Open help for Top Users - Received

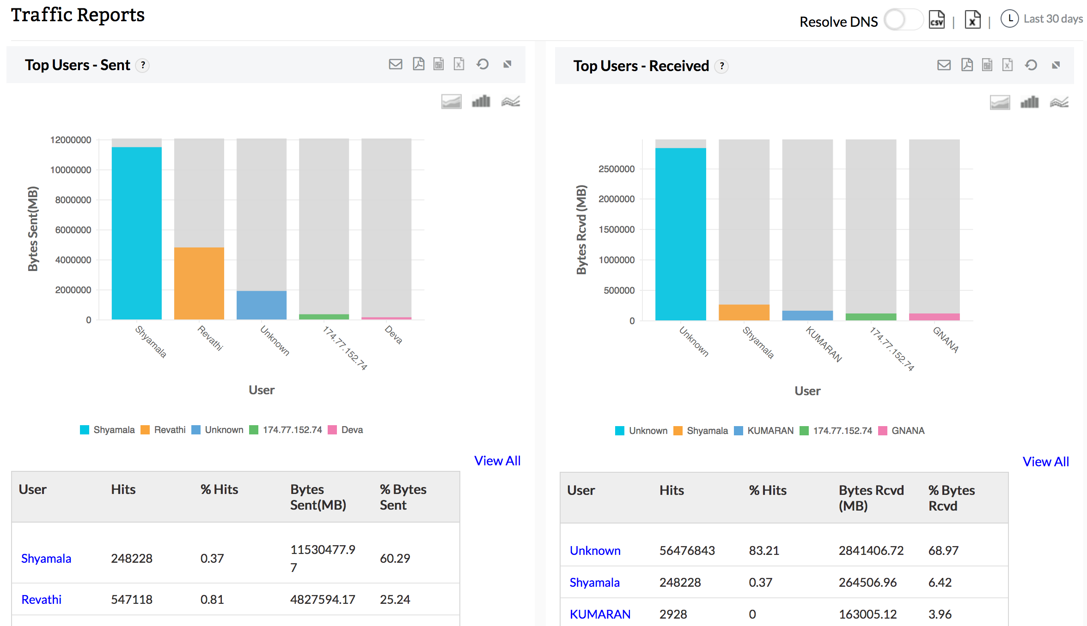721,66
